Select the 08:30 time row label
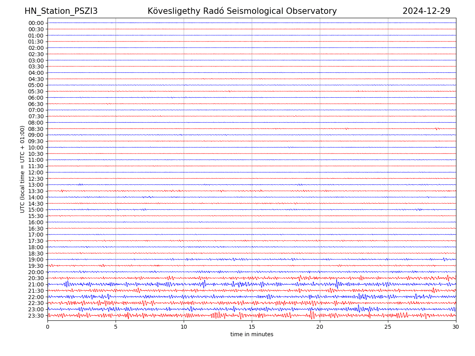475x356 pixels. tap(36, 129)
